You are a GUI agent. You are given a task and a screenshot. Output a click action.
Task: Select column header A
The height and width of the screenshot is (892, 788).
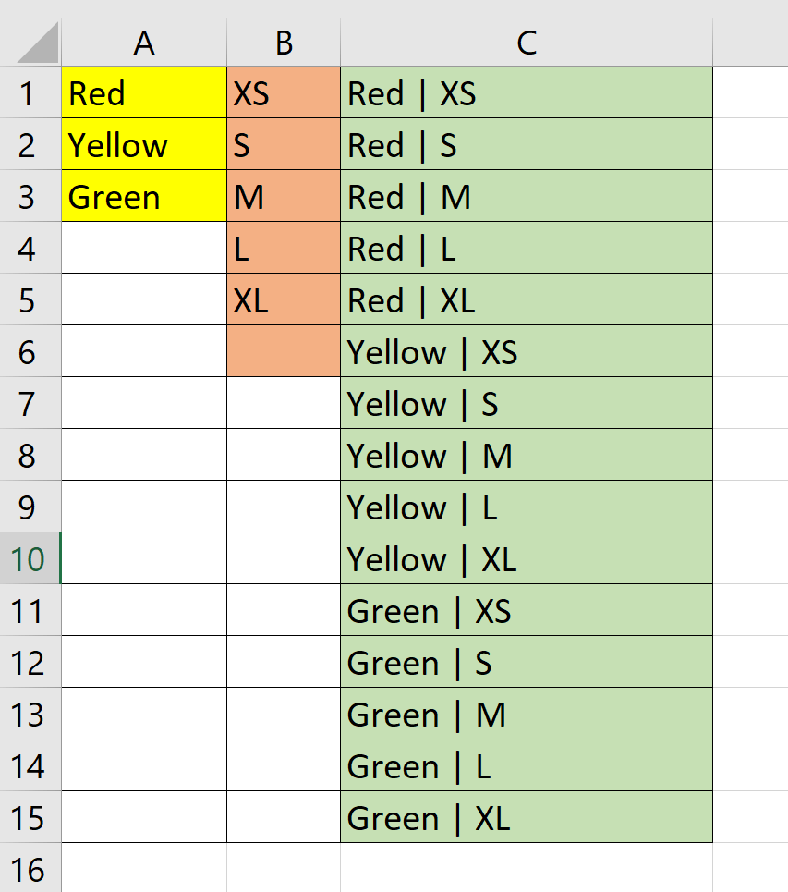(x=143, y=42)
